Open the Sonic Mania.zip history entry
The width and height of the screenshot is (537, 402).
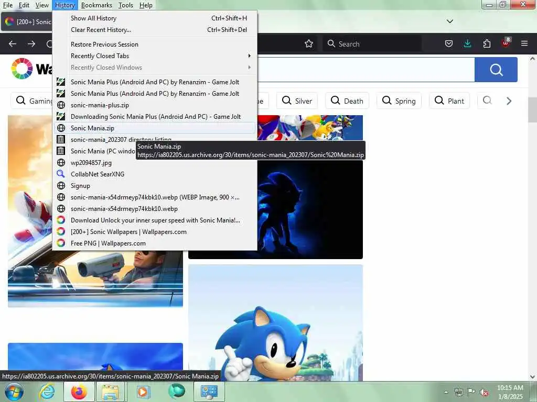[155, 128]
